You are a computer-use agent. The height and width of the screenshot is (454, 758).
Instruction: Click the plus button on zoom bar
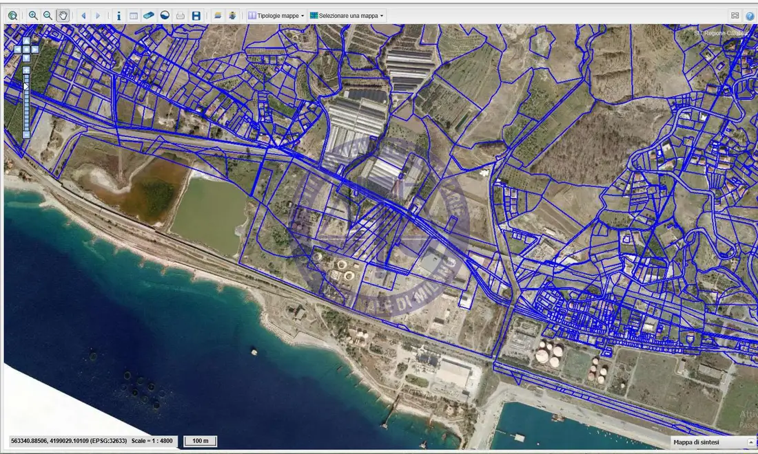[26, 70]
